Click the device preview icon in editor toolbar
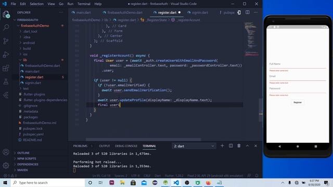 239,12
